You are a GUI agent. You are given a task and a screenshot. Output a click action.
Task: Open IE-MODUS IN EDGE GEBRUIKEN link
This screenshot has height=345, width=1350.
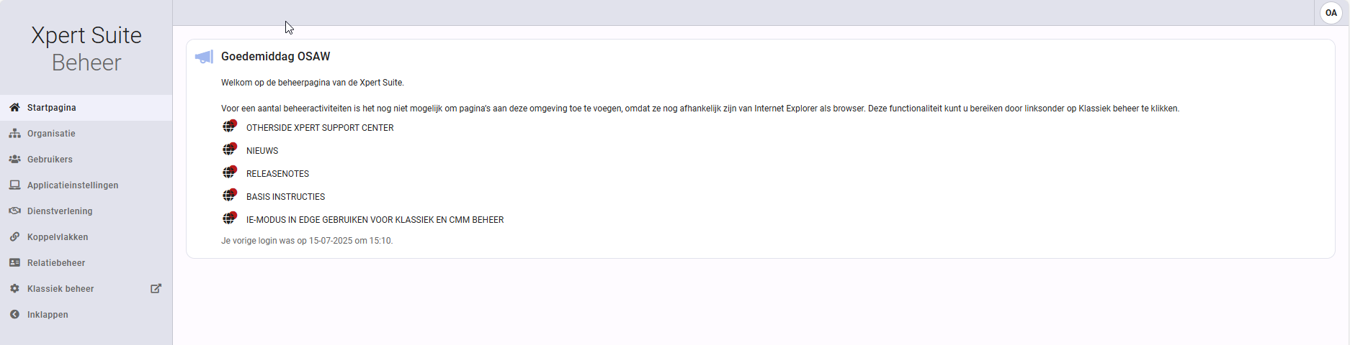375,220
